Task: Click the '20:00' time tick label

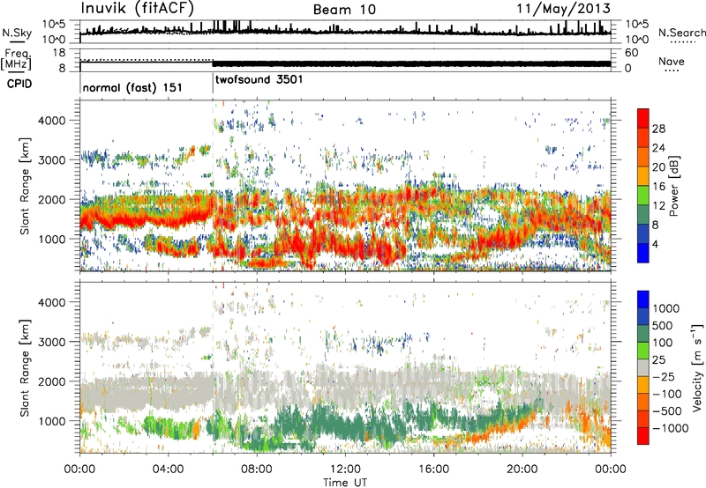Action: (522, 470)
